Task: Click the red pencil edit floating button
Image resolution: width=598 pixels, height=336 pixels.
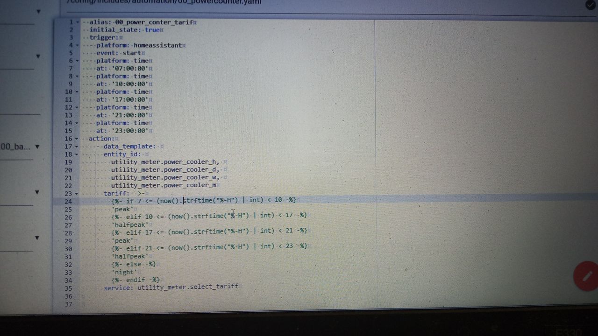Action: pyautogui.click(x=587, y=276)
